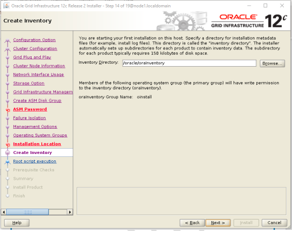292x231 pixels.
Task: Click the Root script execution step marker icon
Action: (x=7, y=162)
